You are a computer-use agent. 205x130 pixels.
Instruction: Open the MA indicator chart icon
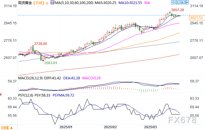(x=52, y=2)
